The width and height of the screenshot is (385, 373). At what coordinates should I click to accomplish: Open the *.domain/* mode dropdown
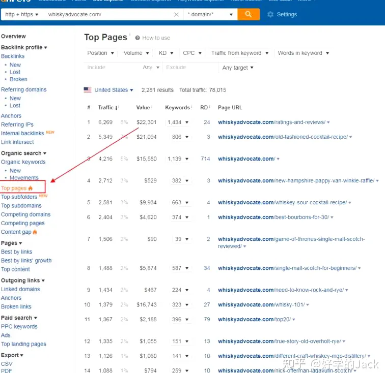click(x=210, y=14)
